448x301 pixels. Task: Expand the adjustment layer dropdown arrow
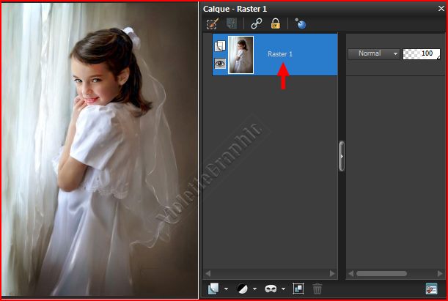pyautogui.click(x=254, y=289)
